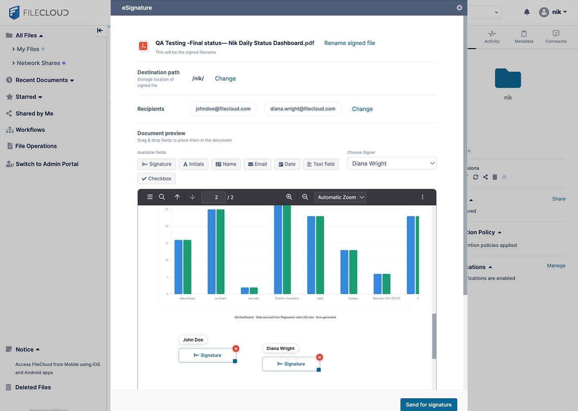Click share icon in details panel

click(485, 177)
